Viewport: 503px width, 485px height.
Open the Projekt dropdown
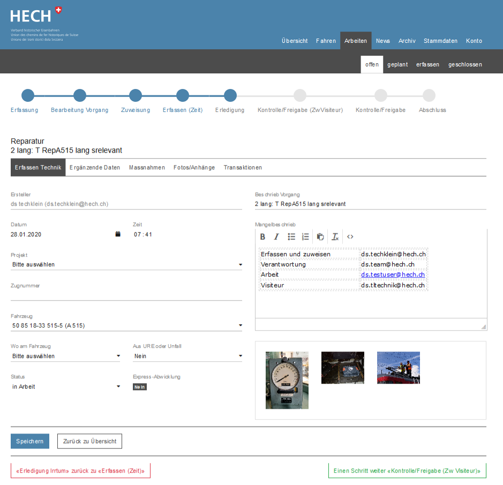(126, 264)
